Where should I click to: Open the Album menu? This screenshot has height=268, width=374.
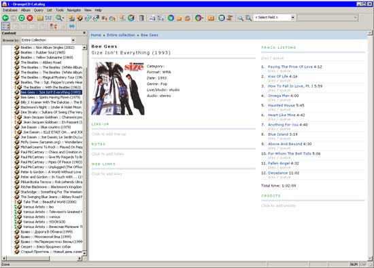tap(26, 10)
